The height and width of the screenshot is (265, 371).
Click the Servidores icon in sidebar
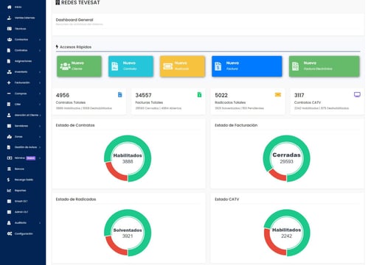tap(9, 126)
